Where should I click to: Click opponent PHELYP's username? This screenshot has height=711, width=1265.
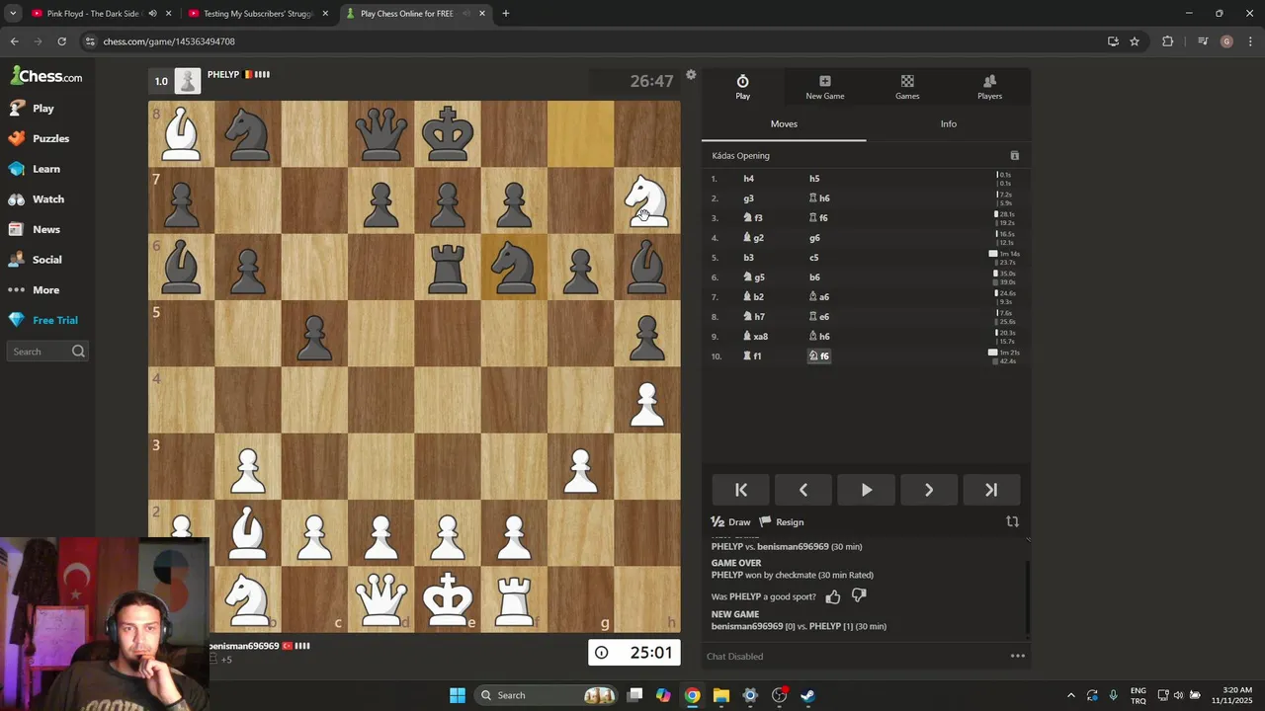click(x=223, y=75)
